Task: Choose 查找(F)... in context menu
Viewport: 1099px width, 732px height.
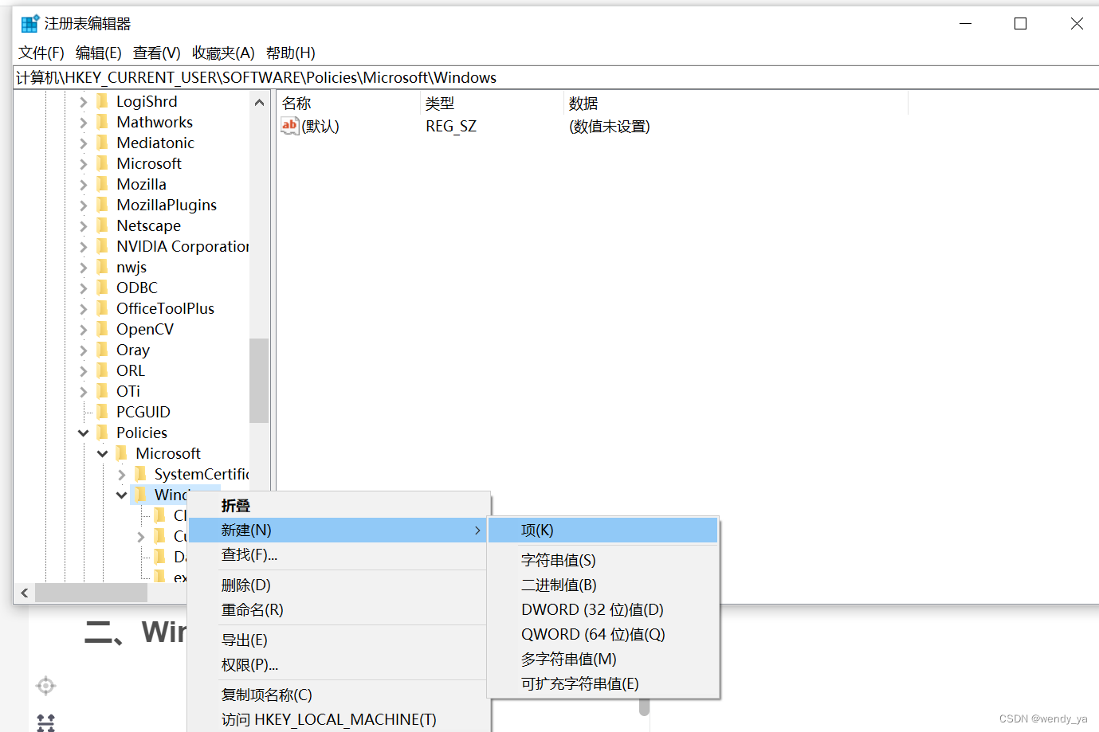Action: coord(338,554)
